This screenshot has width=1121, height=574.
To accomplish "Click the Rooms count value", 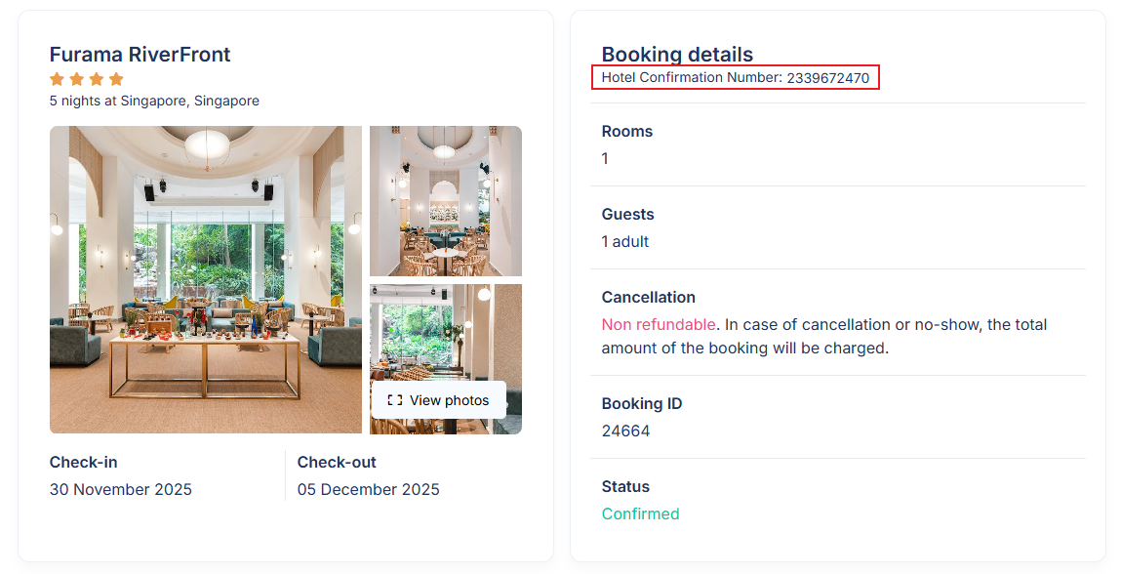I will coord(605,158).
